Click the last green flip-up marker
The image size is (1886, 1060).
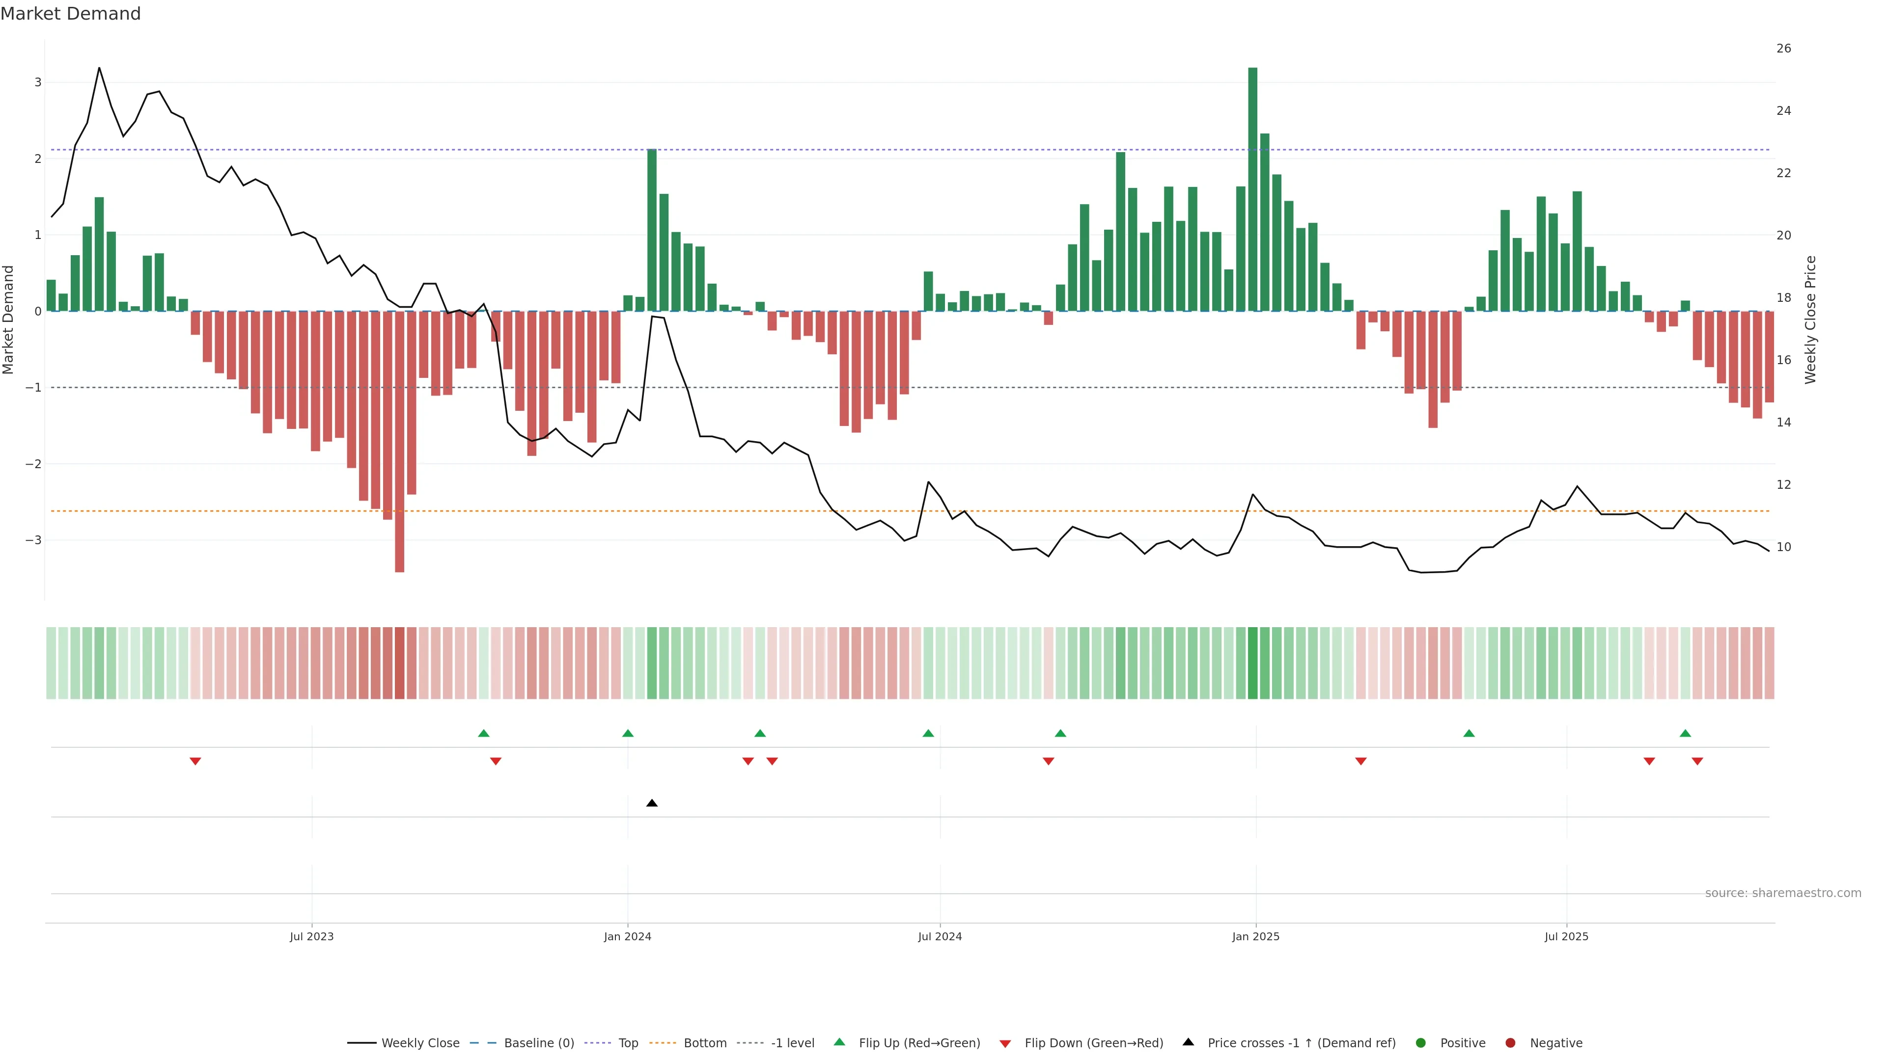pyautogui.click(x=1686, y=733)
